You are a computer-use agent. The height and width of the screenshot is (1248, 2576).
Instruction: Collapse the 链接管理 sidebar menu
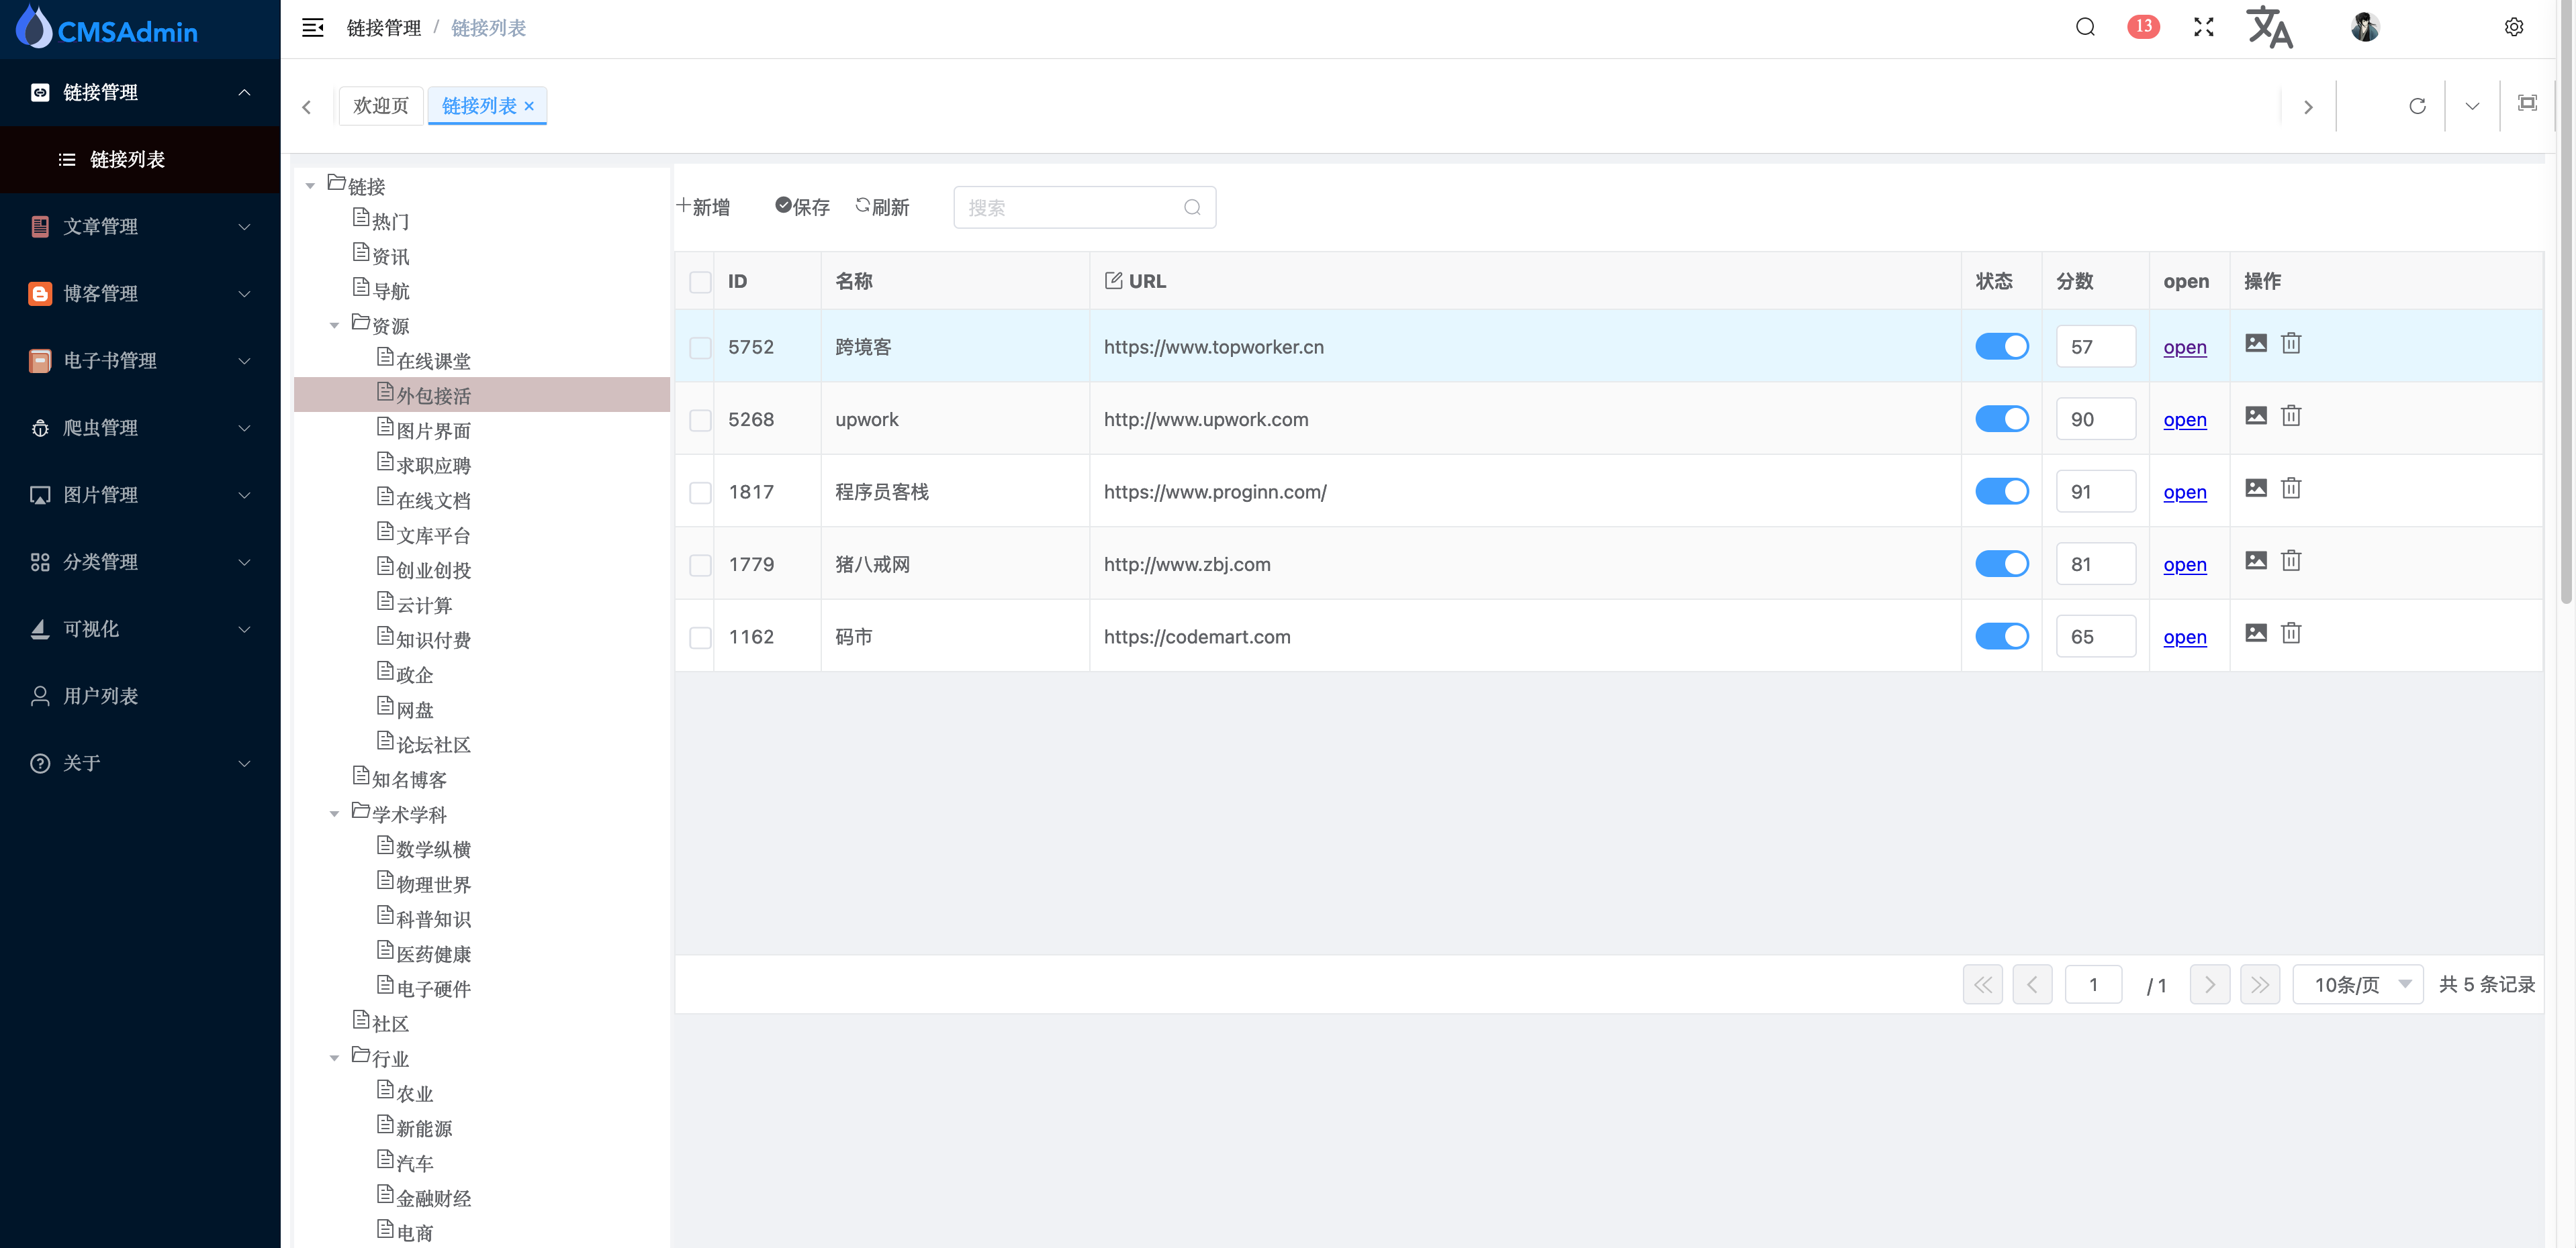click(x=140, y=92)
